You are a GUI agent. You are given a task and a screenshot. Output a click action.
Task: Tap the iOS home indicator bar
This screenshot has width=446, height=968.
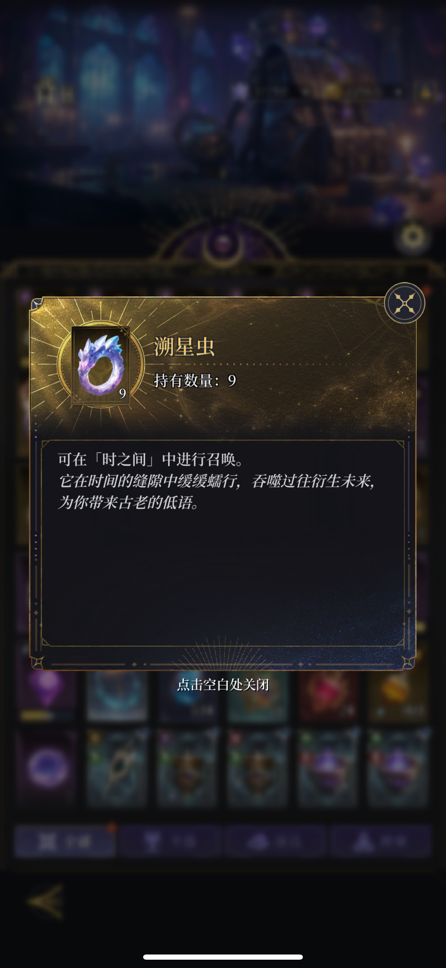tap(223, 957)
